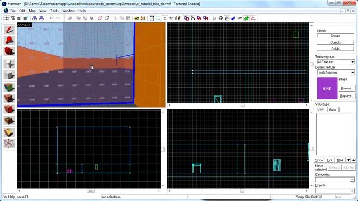
Task: Click the Paste toolbar icon
Action: (128, 18)
